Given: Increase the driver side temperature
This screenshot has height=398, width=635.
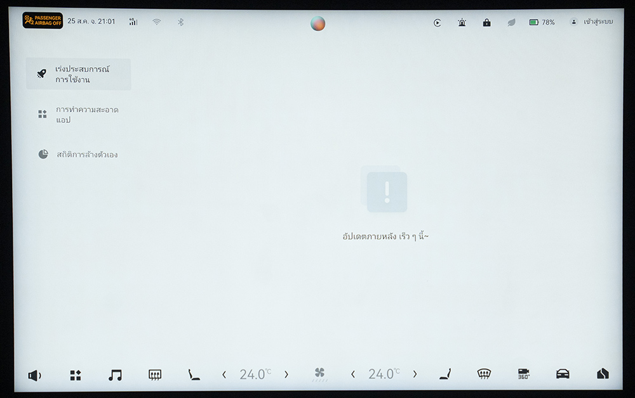Looking at the screenshot, I should [x=286, y=375].
